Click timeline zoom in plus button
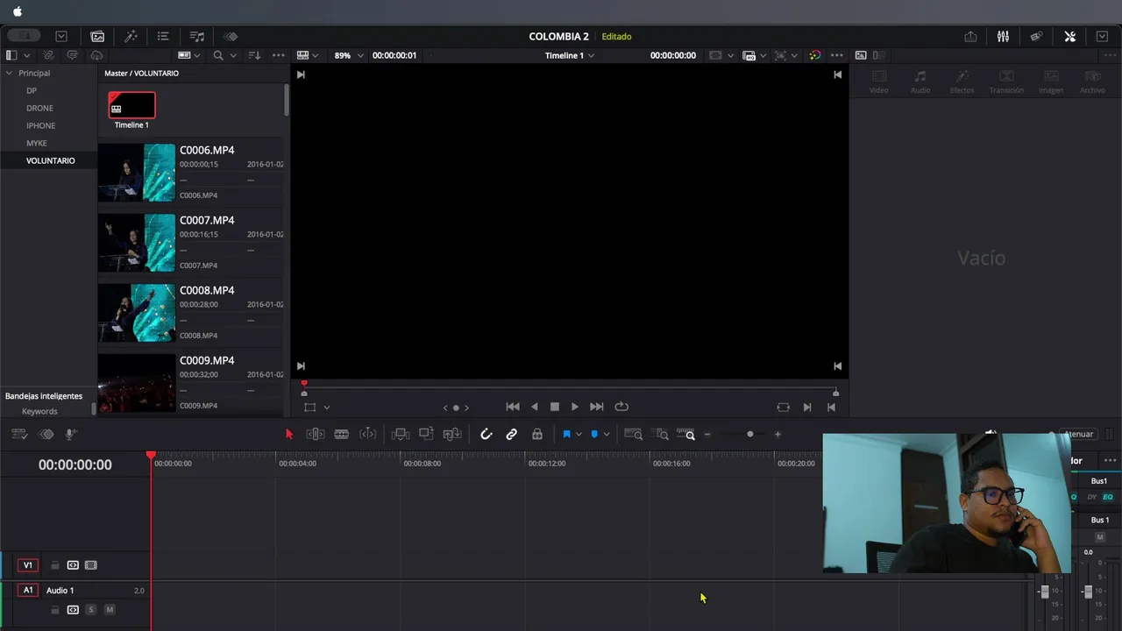The height and width of the screenshot is (631, 1122). pos(778,434)
